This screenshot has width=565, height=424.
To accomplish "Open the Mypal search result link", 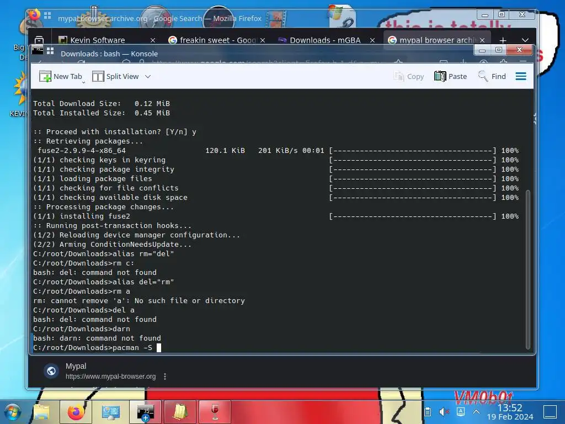I will pyautogui.click(x=76, y=366).
